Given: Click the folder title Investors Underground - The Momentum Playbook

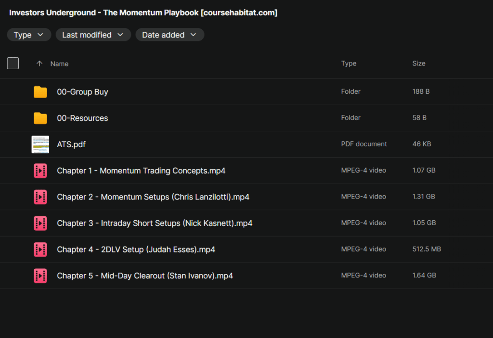Looking at the screenshot, I should (x=143, y=13).
